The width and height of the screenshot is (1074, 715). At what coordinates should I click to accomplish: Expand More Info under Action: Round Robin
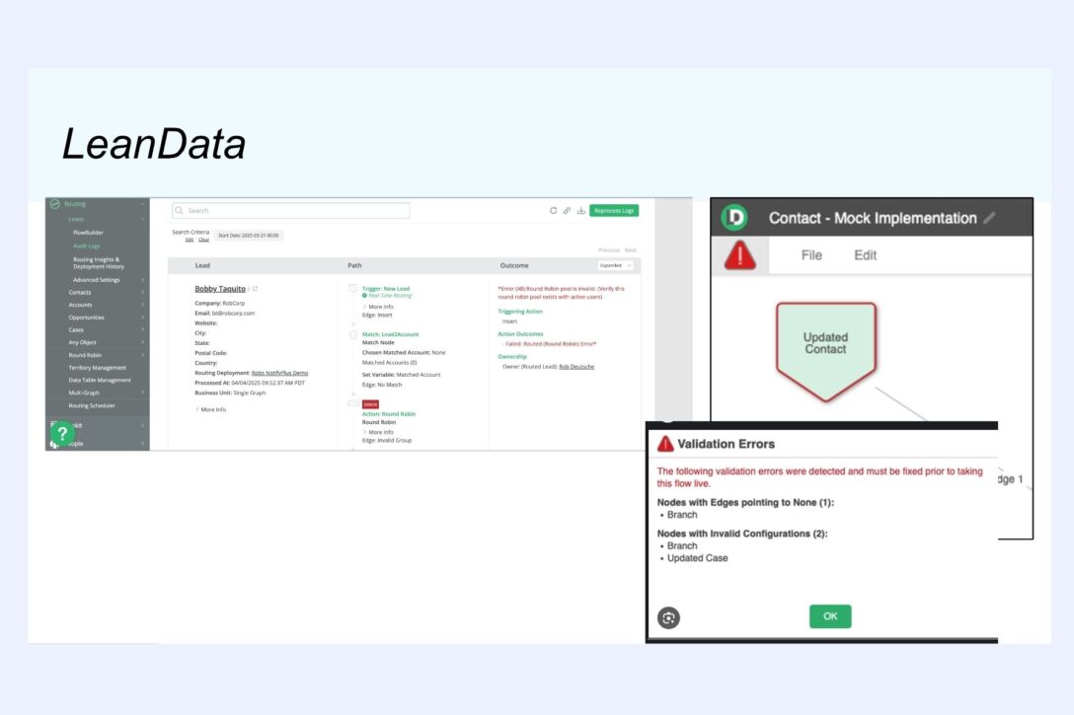[x=378, y=432]
